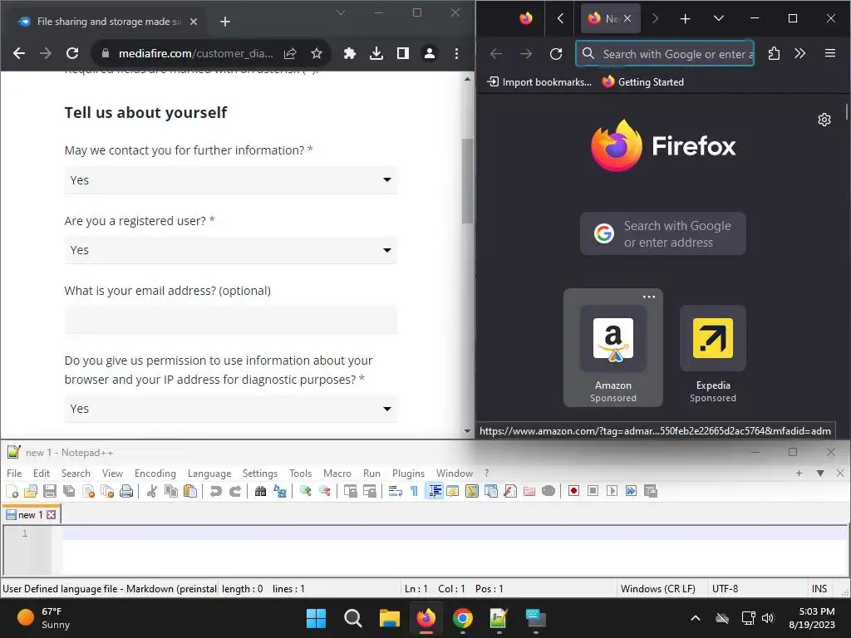Open the Expedia sponsored shortcut tile
Viewport: 851px width, 638px height.
712,354
